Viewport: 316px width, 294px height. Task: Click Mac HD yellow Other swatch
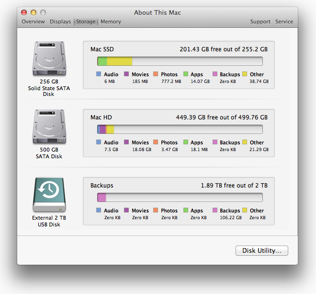tap(245, 142)
